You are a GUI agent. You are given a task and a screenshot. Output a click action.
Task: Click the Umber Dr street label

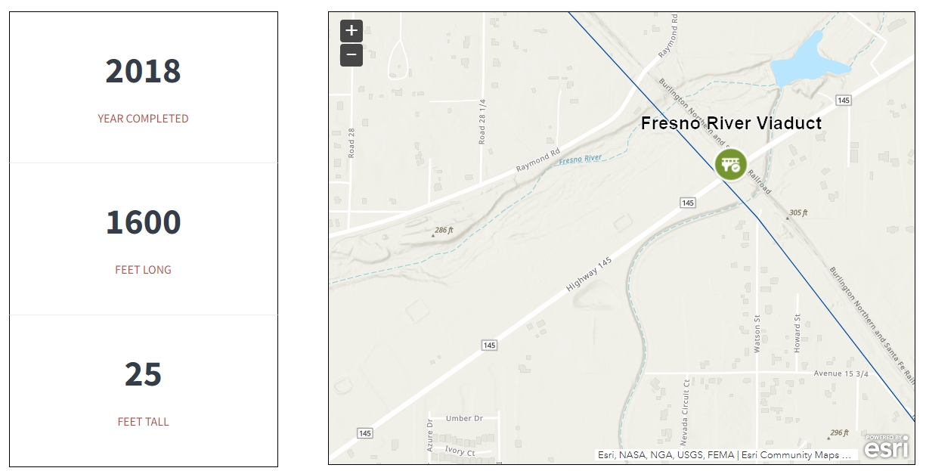(x=464, y=418)
